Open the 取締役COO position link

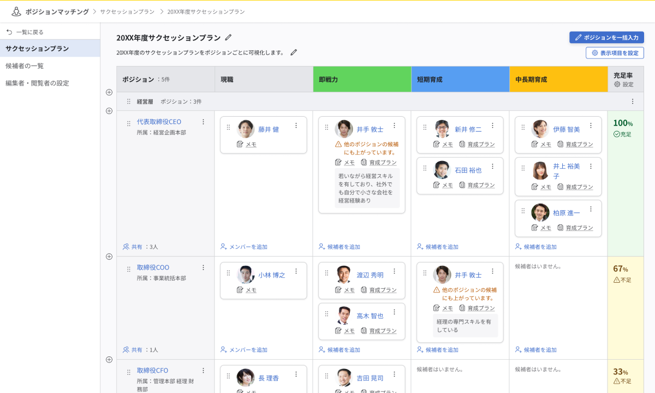coord(153,267)
